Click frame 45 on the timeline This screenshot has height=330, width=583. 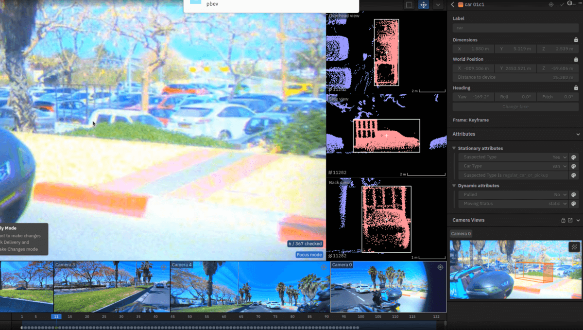(172, 317)
